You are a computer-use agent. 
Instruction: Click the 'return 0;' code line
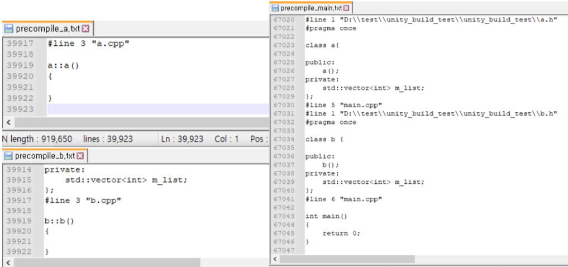[x=342, y=233]
